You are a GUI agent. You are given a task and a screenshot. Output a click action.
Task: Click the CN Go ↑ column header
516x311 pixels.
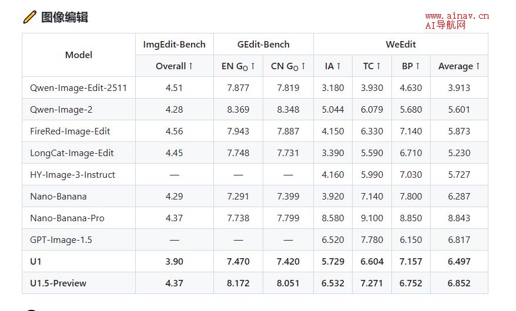[x=289, y=66]
